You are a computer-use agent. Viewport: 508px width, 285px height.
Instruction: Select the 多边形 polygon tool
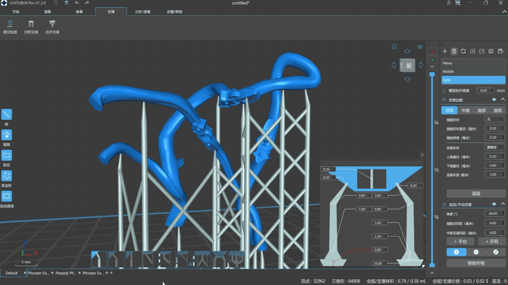point(6,176)
